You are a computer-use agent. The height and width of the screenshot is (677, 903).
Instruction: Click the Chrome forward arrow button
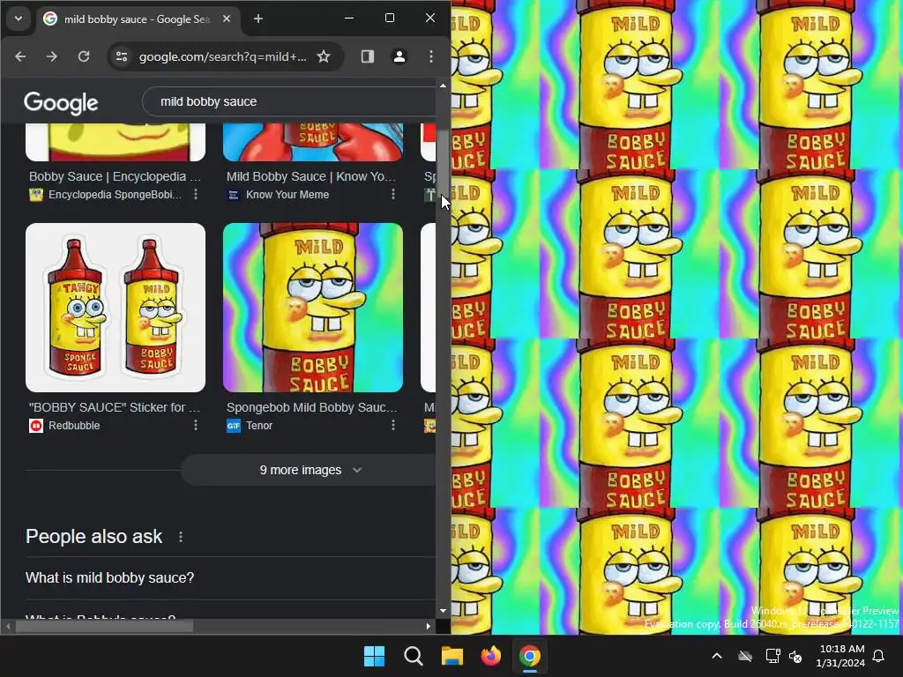tap(52, 56)
